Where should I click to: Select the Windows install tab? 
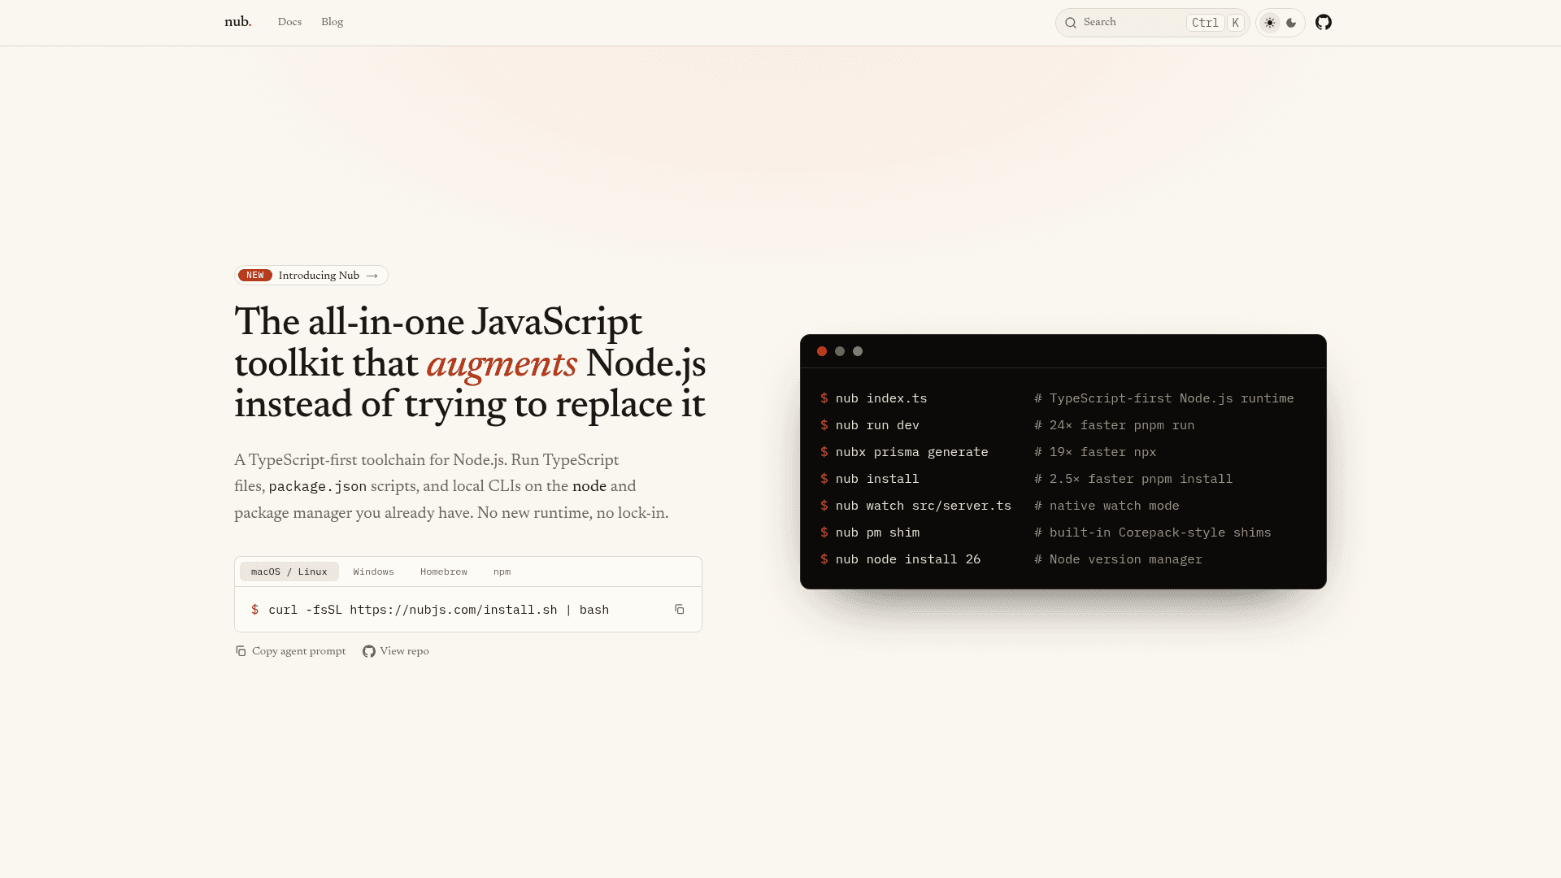pyautogui.click(x=374, y=572)
